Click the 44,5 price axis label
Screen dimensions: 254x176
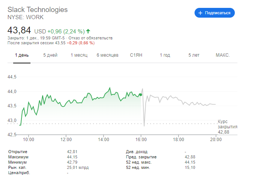click(x=12, y=77)
